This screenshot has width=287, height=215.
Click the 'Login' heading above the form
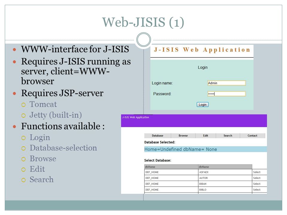203,67
